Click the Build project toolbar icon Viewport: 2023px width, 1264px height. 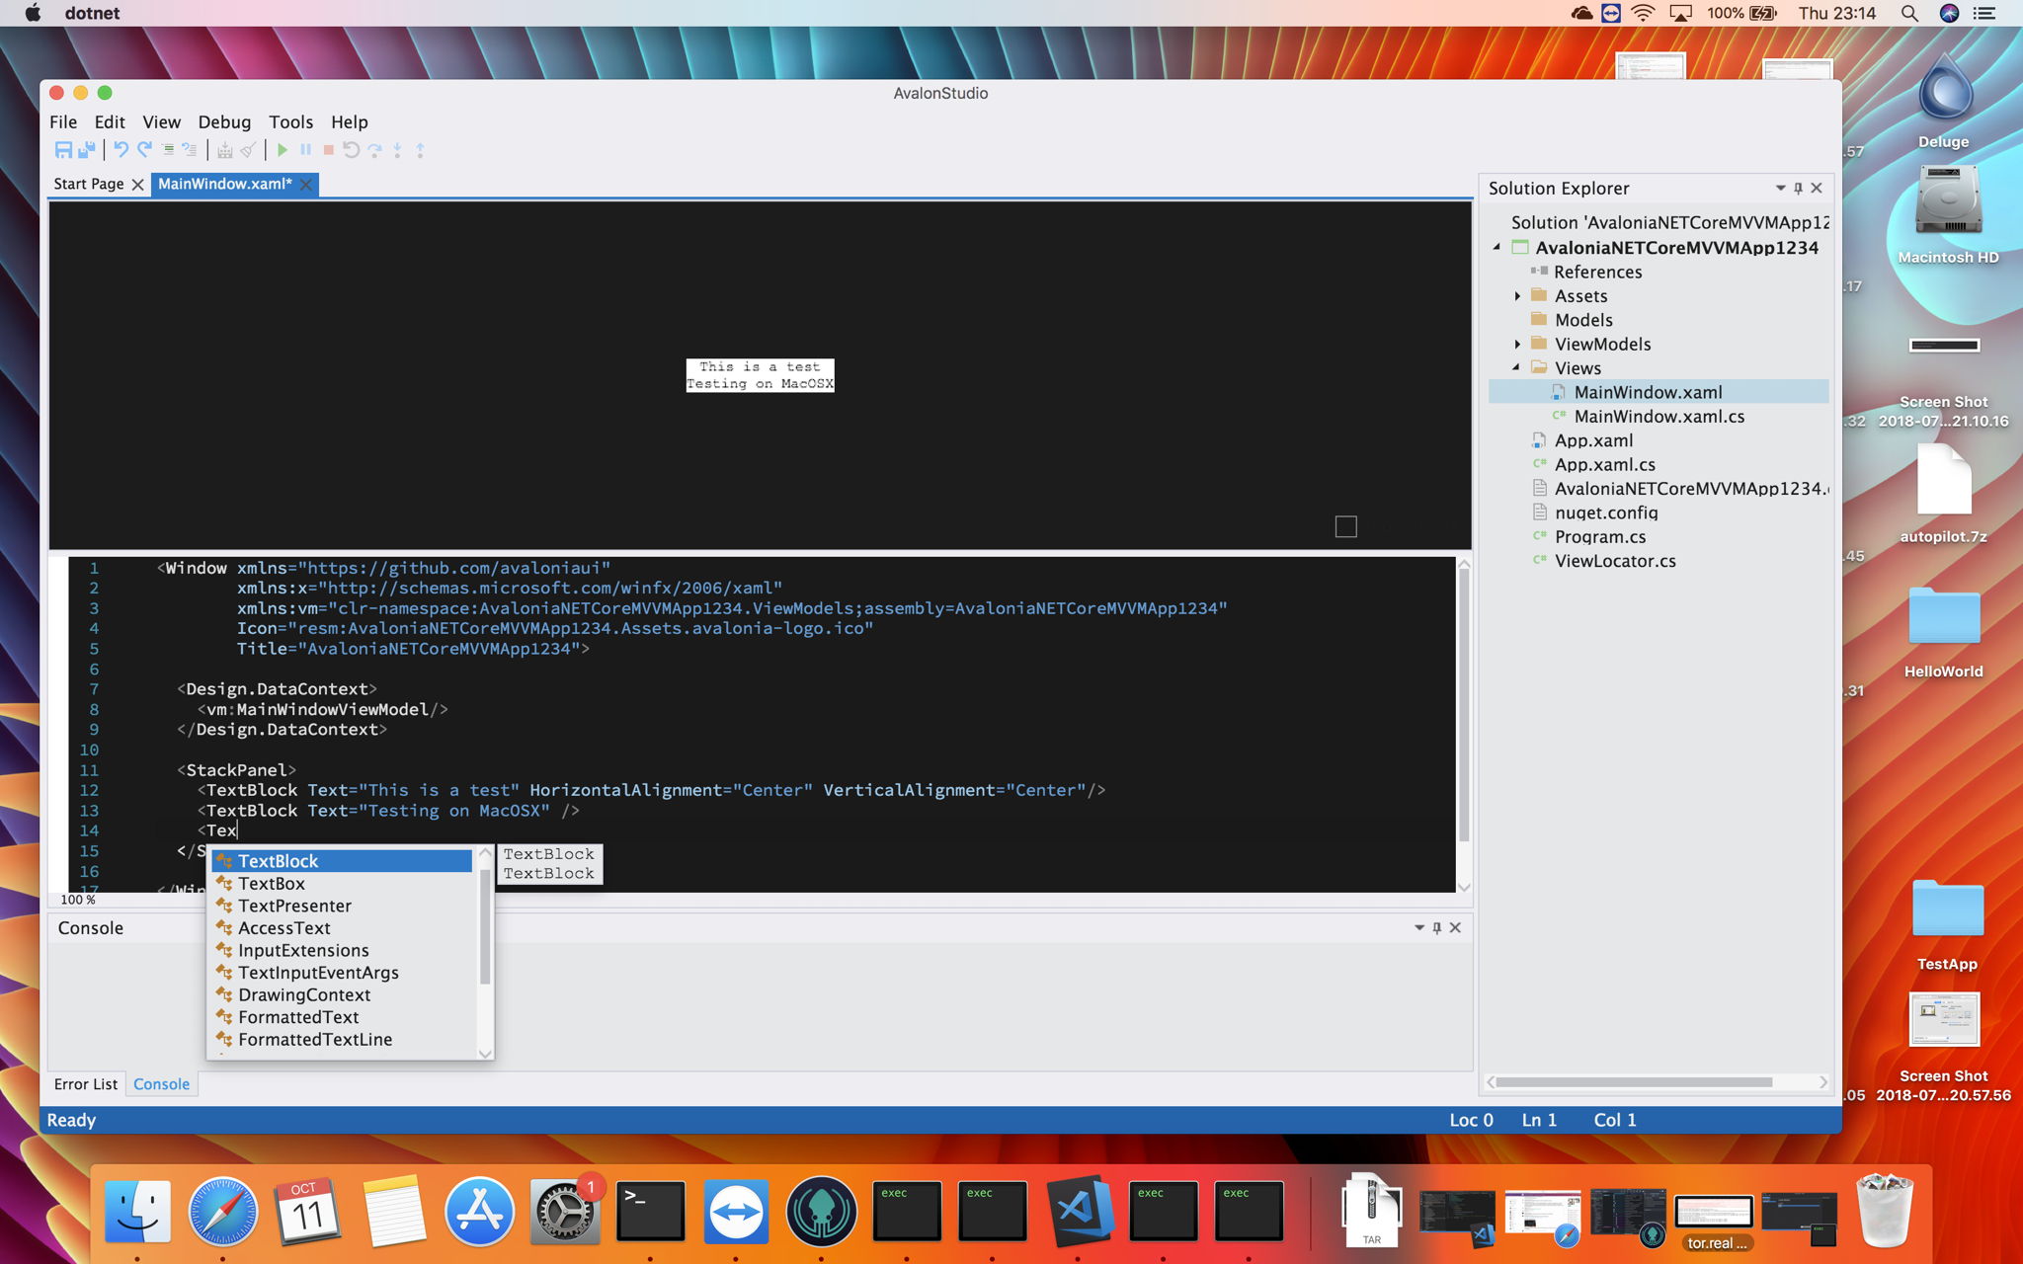225,150
